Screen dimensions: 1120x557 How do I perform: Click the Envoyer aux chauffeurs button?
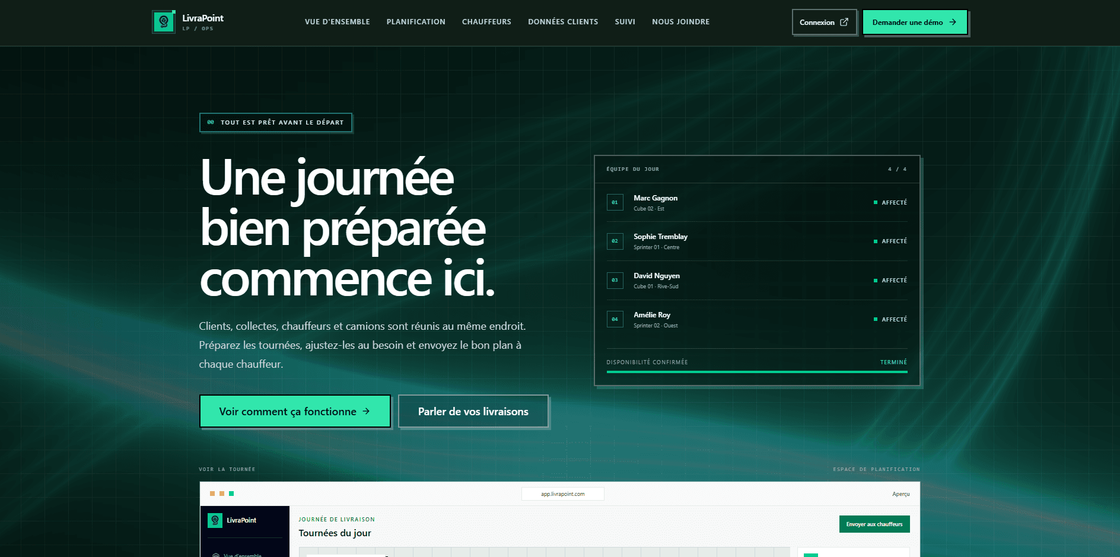874,524
